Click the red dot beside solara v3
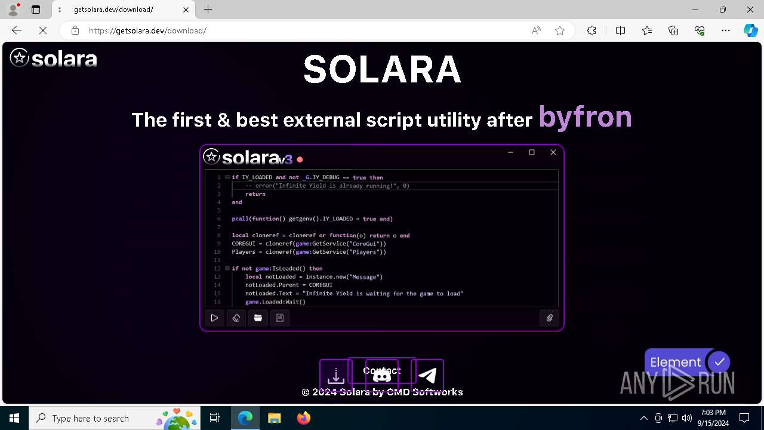764x430 pixels. point(300,159)
